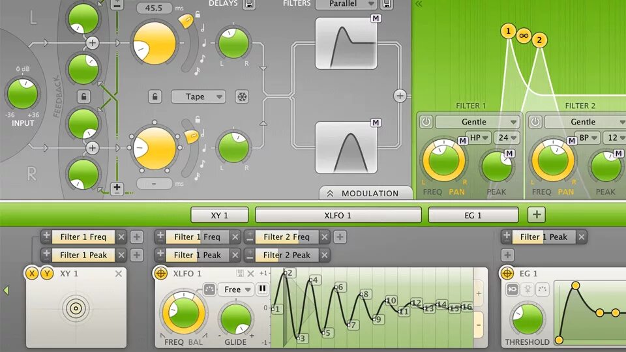Toggle the feedback lock between L and R
Image resolution: width=626 pixels, height=352 pixels.
[x=83, y=96]
